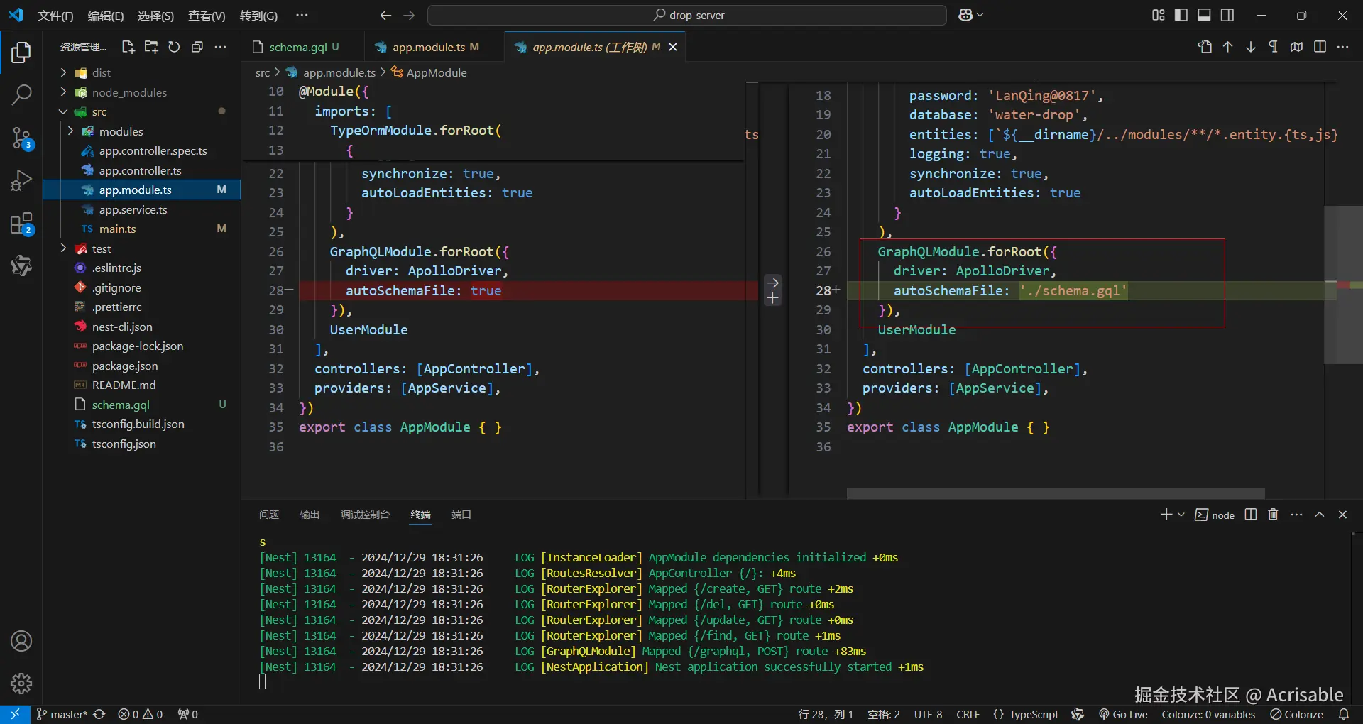Toggle the primary sidebar layout button
Viewport: 1363px width, 724px height.
pos(1181,15)
